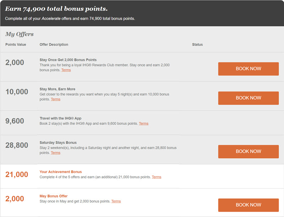Click the 'Earn 74,900 total bonus points' heading
Screen dimensions: 284x217
pos(56,9)
